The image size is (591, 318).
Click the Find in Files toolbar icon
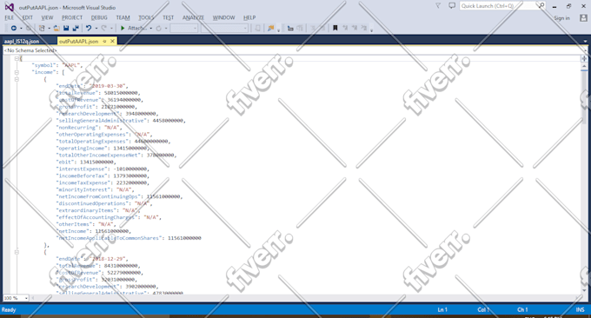[270, 29]
